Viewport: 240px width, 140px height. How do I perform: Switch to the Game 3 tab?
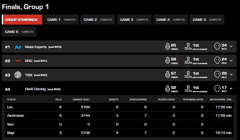tap(134, 20)
